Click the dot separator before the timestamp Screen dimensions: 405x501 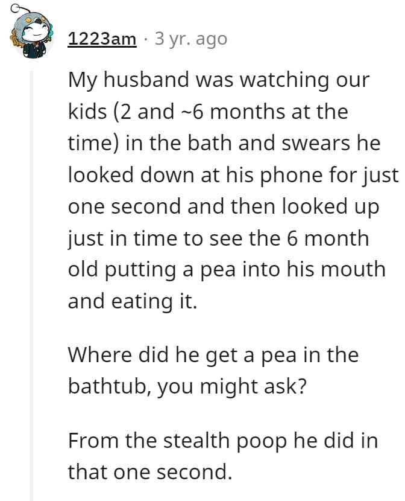(146, 39)
